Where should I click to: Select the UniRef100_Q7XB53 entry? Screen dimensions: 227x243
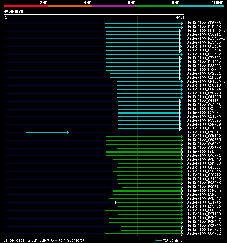click(204, 58)
